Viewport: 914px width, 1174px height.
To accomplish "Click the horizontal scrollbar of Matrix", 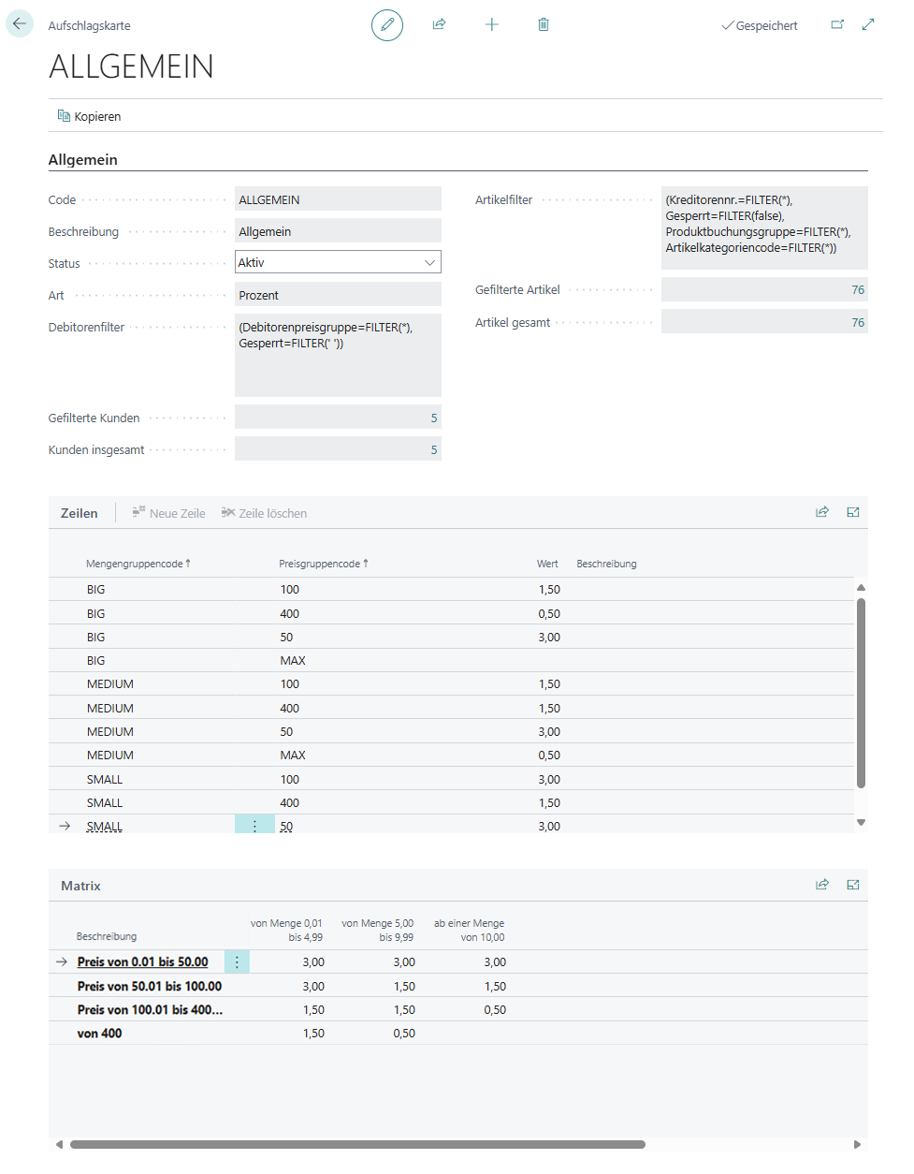I will click(357, 1145).
